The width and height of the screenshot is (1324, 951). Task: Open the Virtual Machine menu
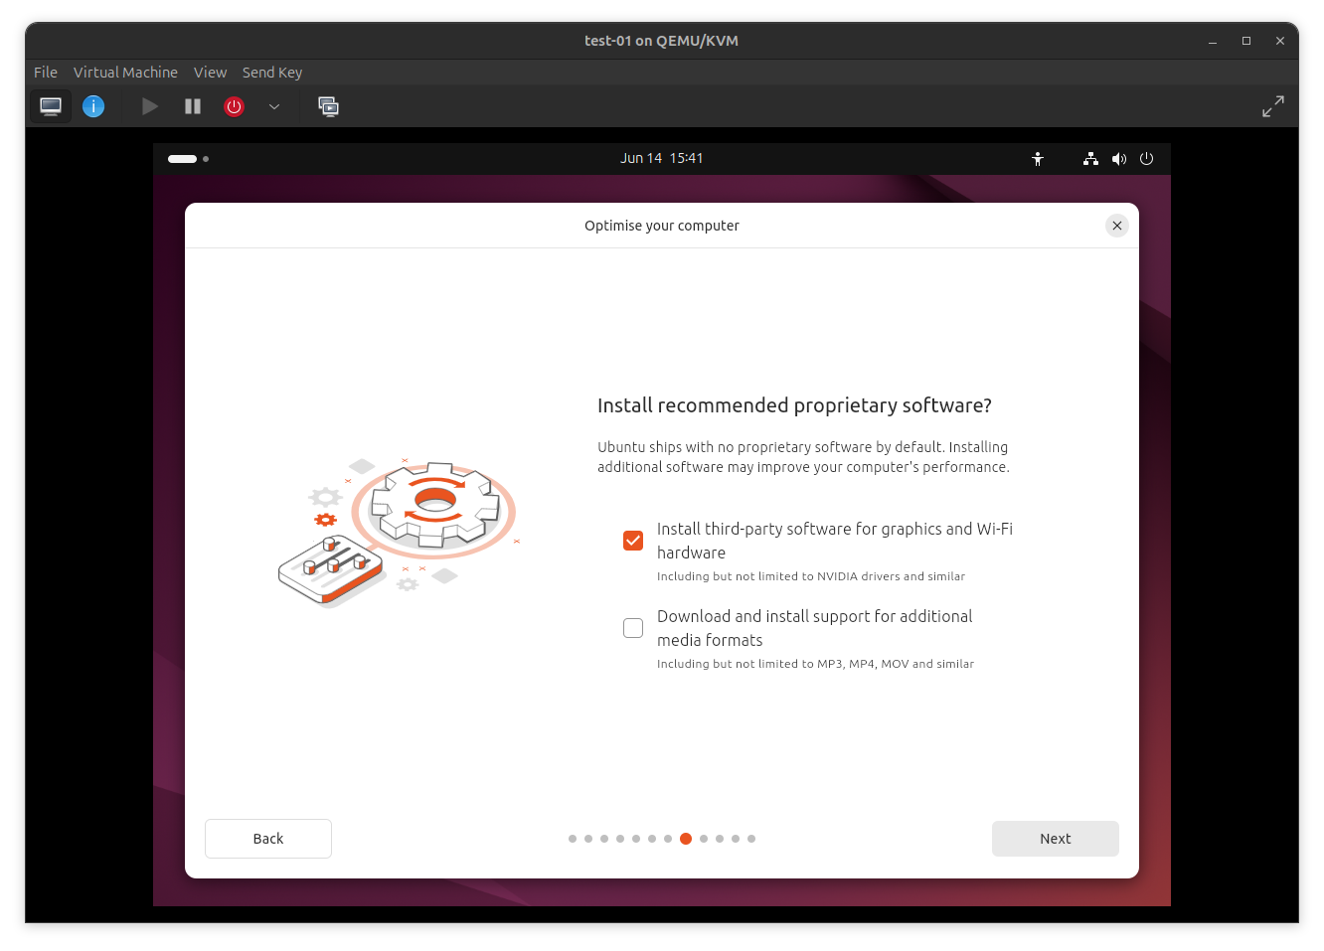[125, 72]
